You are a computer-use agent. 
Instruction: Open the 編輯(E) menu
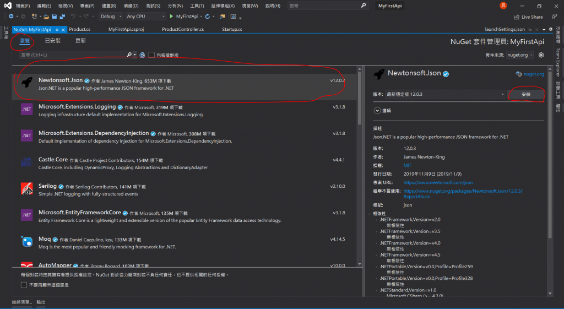[44, 6]
